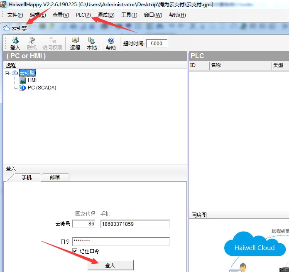Click the HMI icon in tree
Viewport: 289px width, 272px height.
pos(23,80)
